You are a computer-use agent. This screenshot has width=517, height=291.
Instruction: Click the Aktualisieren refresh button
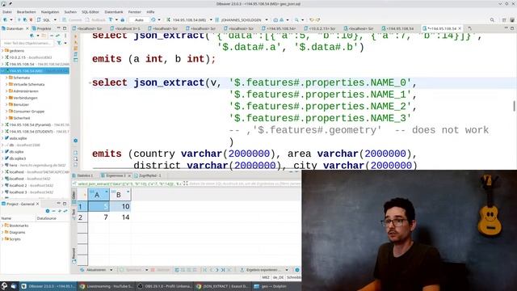tap(94, 270)
